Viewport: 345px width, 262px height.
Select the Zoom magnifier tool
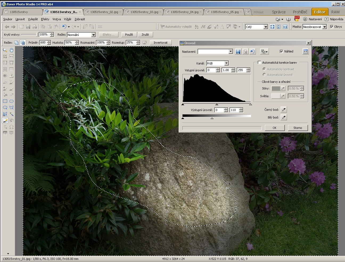5,50
